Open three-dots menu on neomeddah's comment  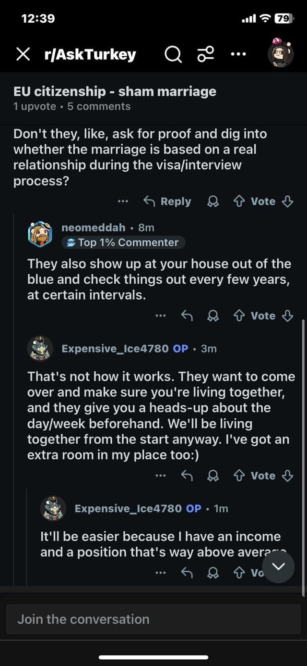point(161,316)
